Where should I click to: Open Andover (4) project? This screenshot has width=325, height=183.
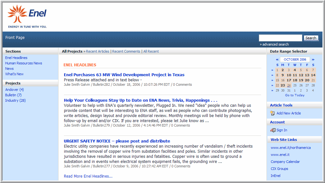[x=14, y=90]
